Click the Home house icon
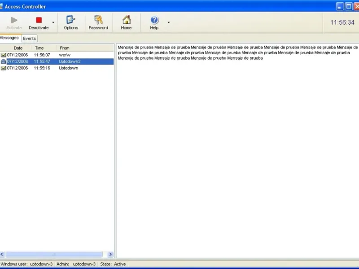The image size is (359, 269). [x=127, y=20]
